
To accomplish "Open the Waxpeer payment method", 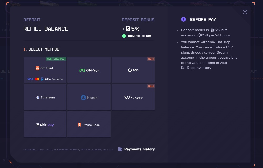I will [133, 98].
